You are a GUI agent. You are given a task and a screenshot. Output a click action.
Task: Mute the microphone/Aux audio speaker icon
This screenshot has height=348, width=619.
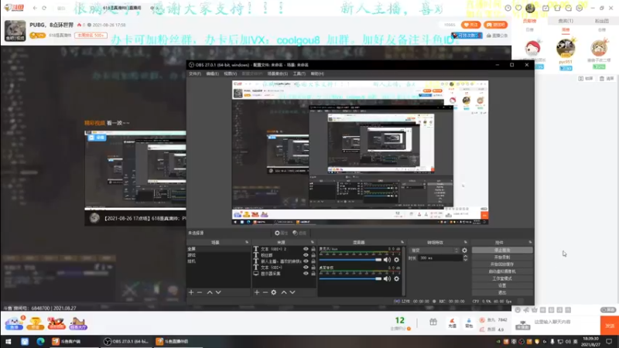tap(388, 260)
